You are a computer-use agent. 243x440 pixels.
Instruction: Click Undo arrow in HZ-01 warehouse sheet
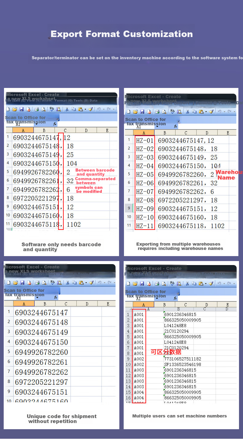coord(219,112)
